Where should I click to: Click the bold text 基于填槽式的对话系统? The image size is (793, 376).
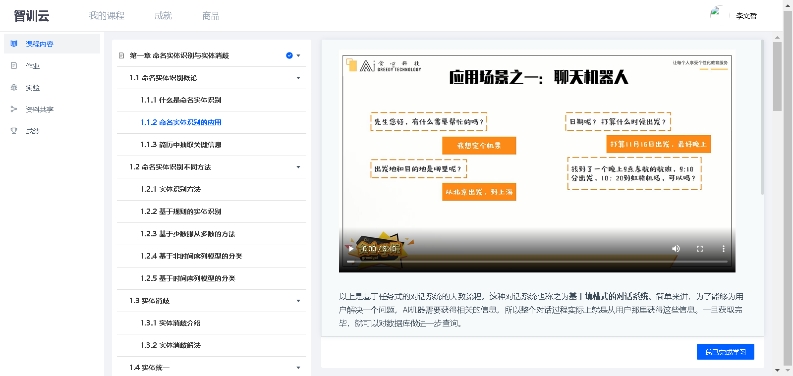[x=609, y=296]
